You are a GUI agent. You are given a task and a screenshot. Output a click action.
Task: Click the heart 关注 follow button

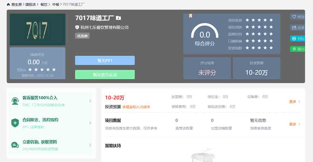[298, 17]
